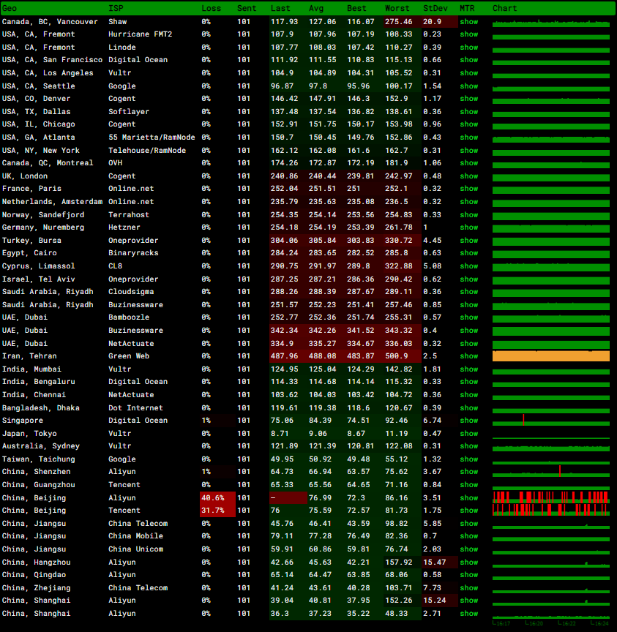Select the StDev column header

(x=435, y=8)
